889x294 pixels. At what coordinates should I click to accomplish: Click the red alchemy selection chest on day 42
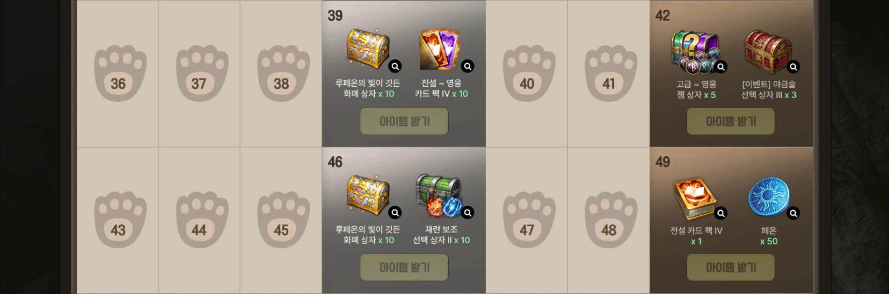tap(768, 50)
